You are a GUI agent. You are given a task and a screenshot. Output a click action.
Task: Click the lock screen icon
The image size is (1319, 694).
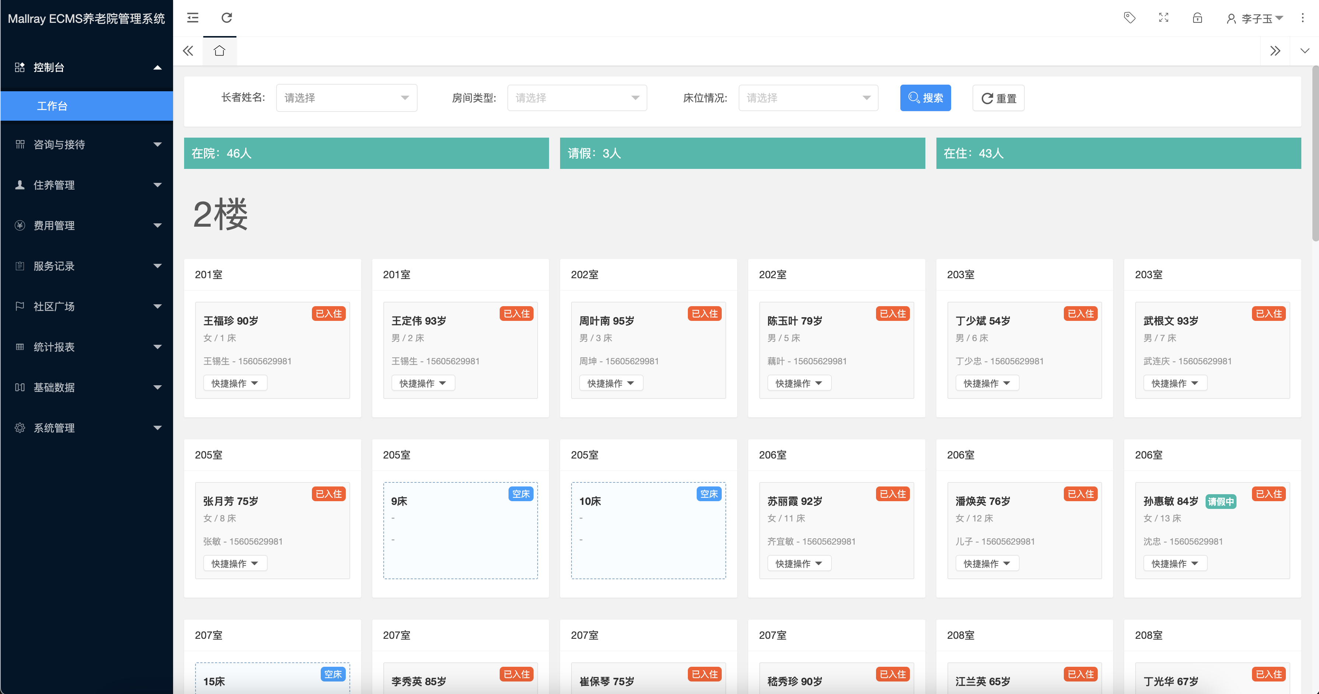click(1197, 18)
